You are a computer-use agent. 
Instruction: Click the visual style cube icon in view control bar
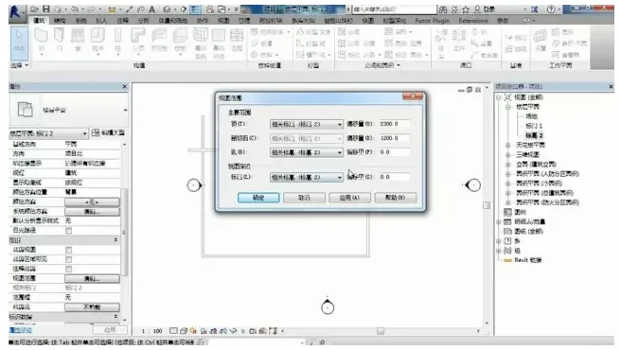pyautogui.click(x=184, y=331)
